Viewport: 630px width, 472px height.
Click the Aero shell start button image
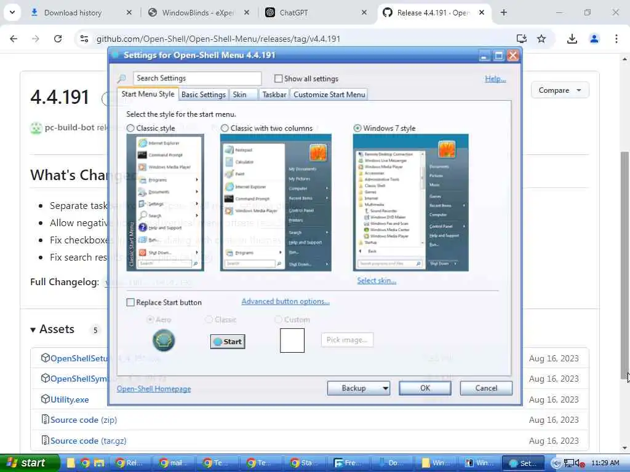164,340
